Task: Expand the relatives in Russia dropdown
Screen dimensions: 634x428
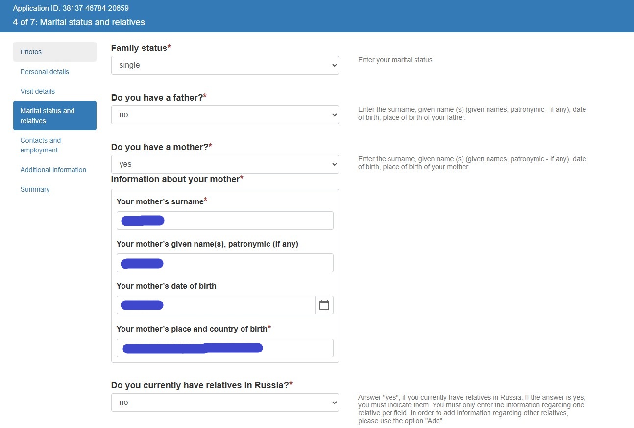Action: (x=225, y=403)
